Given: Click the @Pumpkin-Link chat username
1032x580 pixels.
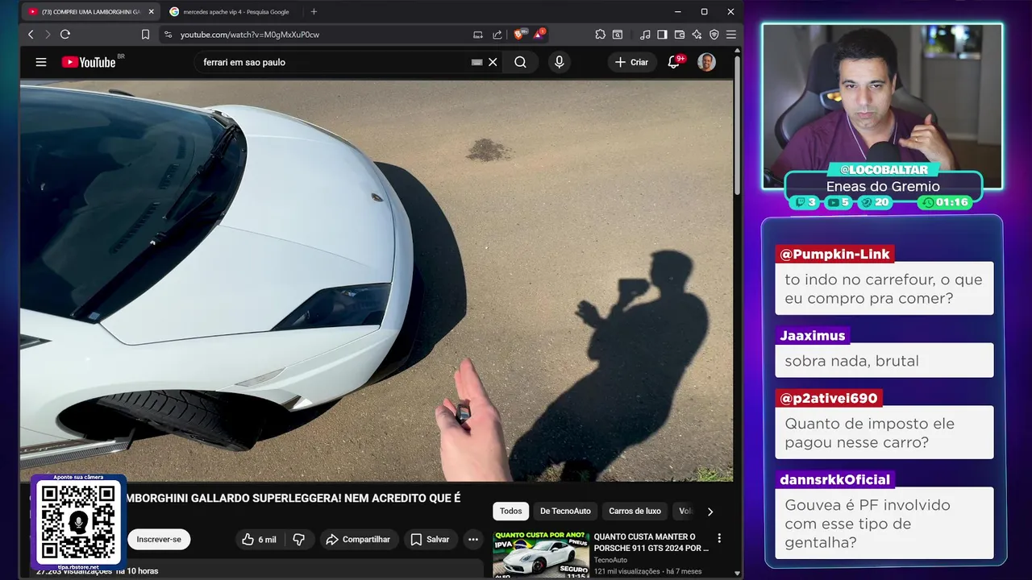Looking at the screenshot, I should (x=834, y=254).
